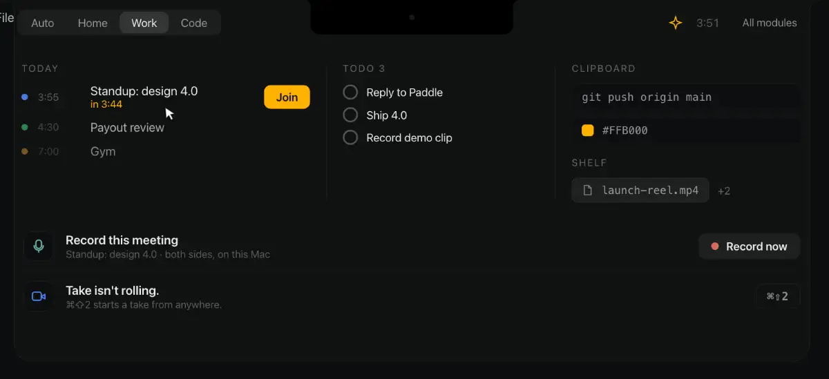
Task: Select the Code tab
Action: pos(194,23)
